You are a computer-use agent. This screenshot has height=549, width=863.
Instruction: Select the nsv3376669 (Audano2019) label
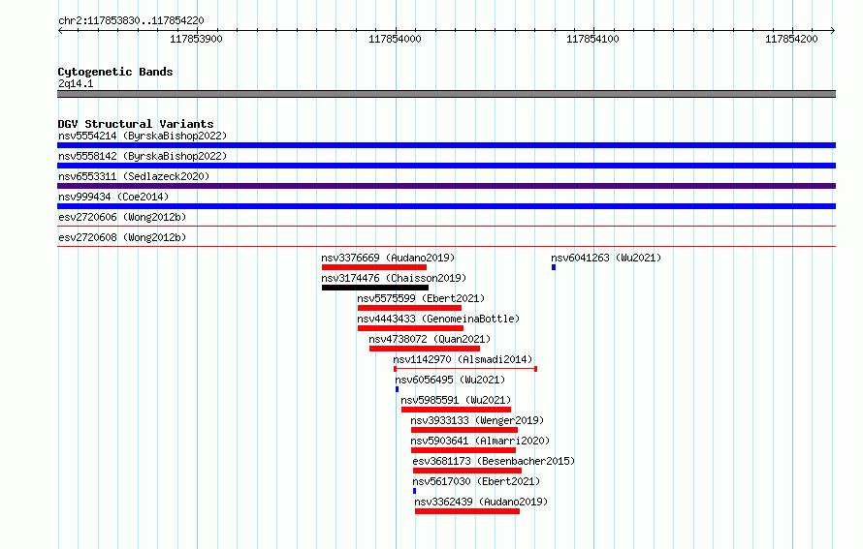(388, 258)
